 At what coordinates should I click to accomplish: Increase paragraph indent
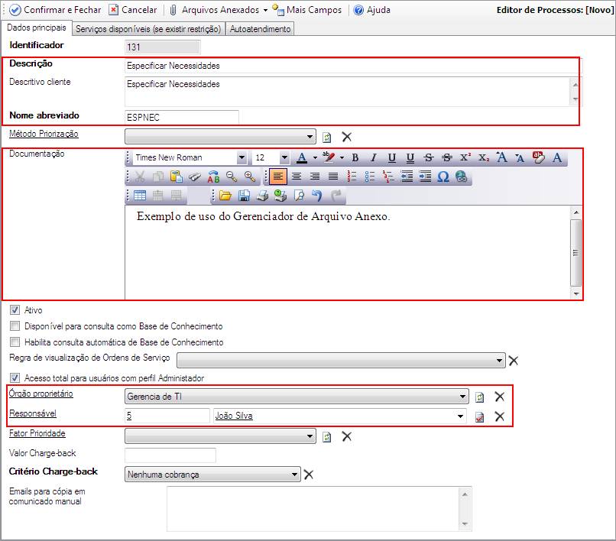(x=425, y=177)
